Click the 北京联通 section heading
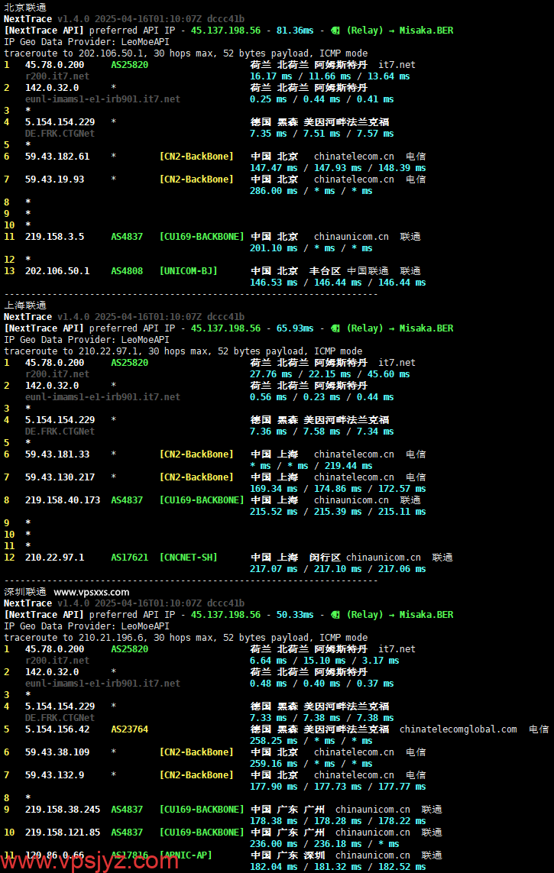The width and height of the screenshot is (554, 873). tap(25, 8)
